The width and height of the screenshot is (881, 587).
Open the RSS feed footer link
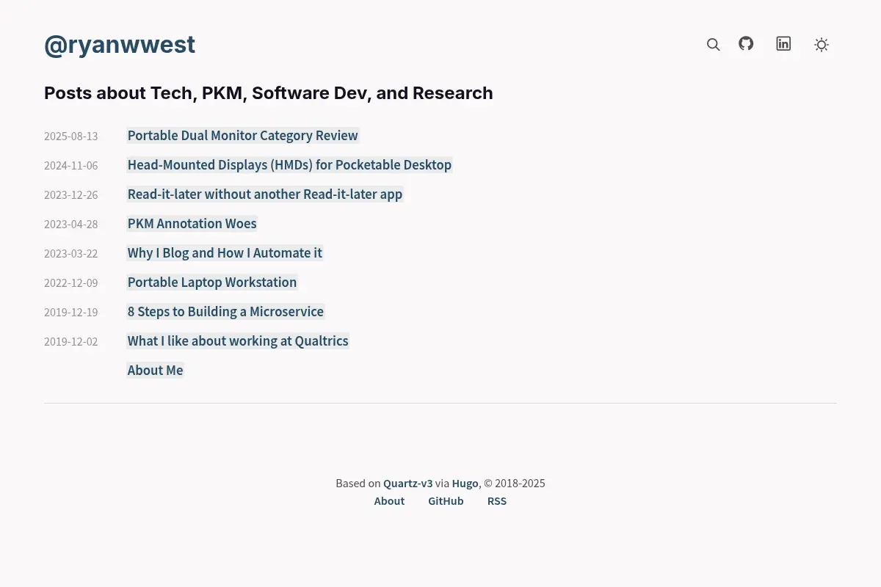[x=497, y=501]
